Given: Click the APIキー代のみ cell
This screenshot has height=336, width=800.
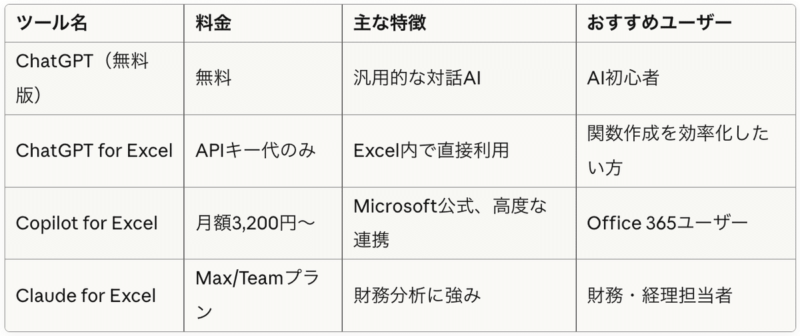Looking at the screenshot, I should pos(255,150).
